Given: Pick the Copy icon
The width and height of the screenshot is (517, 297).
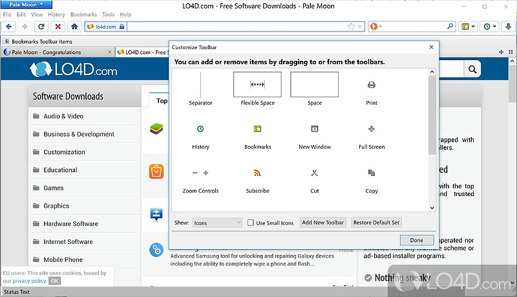Looking at the screenshot, I should (x=372, y=173).
